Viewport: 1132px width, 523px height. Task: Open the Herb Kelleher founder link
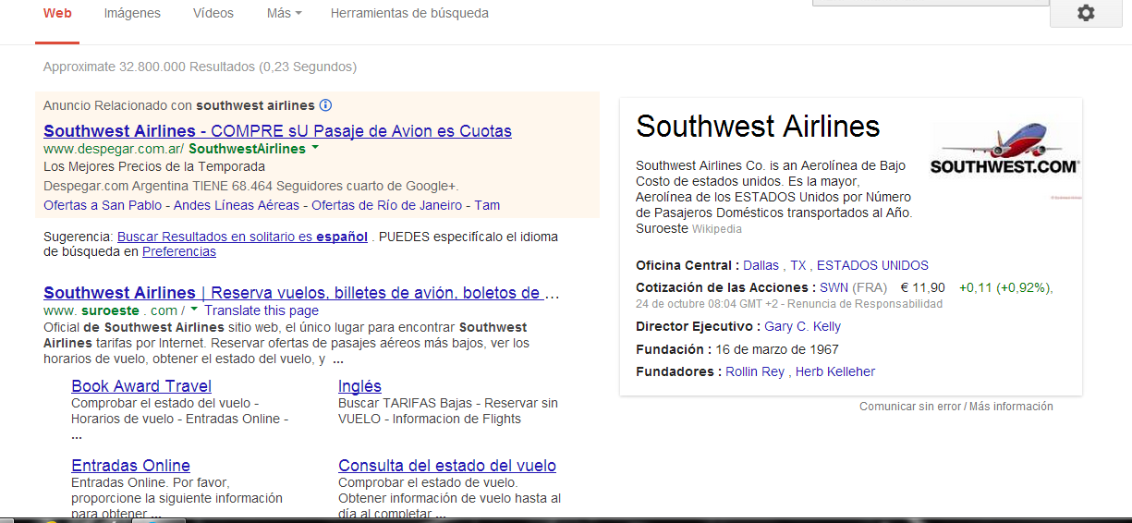pyautogui.click(x=835, y=371)
